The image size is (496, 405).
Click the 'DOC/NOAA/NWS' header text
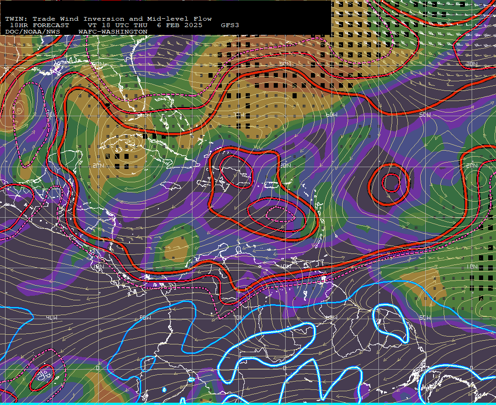[x=33, y=32]
